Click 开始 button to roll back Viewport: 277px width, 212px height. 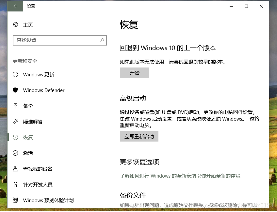pyautogui.click(x=135, y=73)
